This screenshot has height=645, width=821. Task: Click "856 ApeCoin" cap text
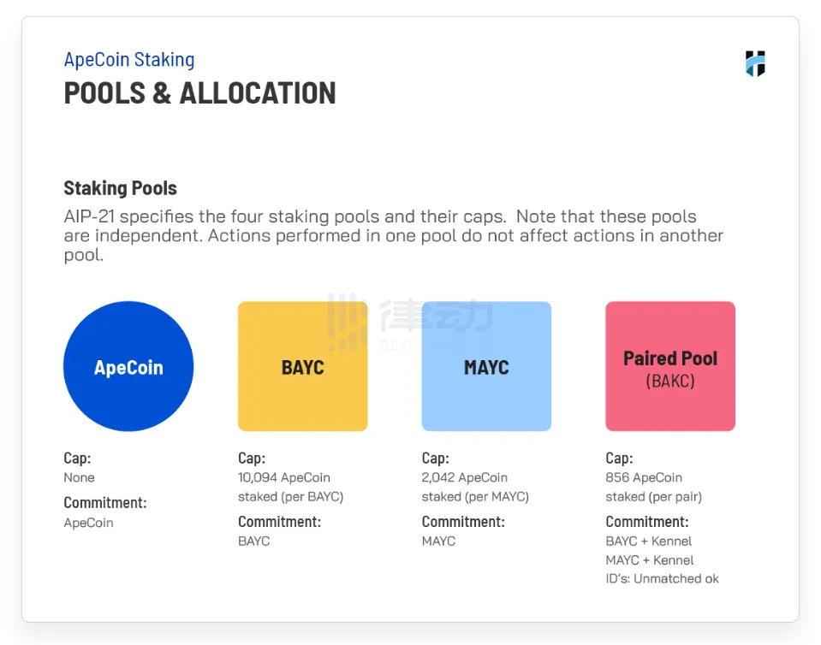pyautogui.click(x=643, y=477)
